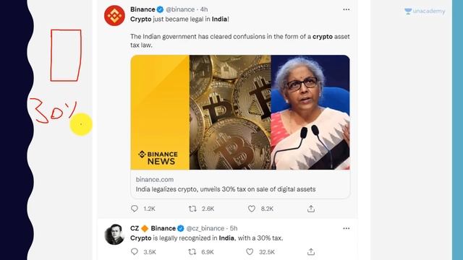Viewport: 463px width, 260px height.
Task: Expand the more options menu on Binance tweet
Action: [347, 9]
